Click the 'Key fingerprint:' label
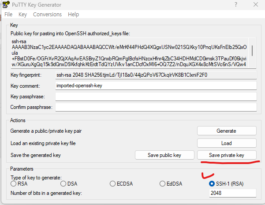The image size is (265, 205). [26, 75]
